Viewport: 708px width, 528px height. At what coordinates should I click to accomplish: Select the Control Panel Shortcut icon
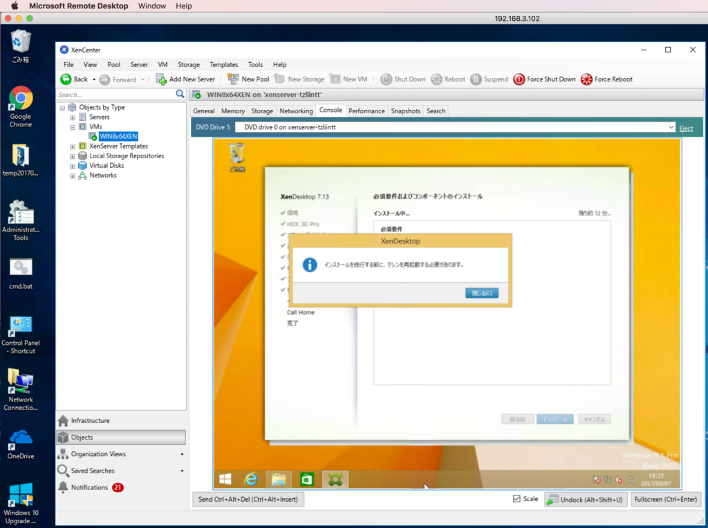tap(21, 335)
